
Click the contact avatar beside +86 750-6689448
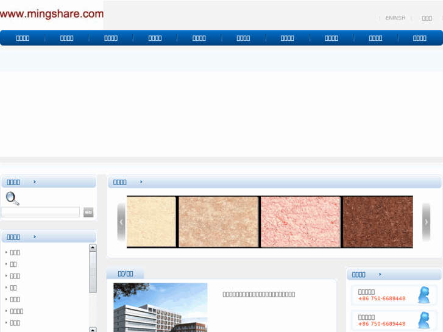click(x=424, y=320)
